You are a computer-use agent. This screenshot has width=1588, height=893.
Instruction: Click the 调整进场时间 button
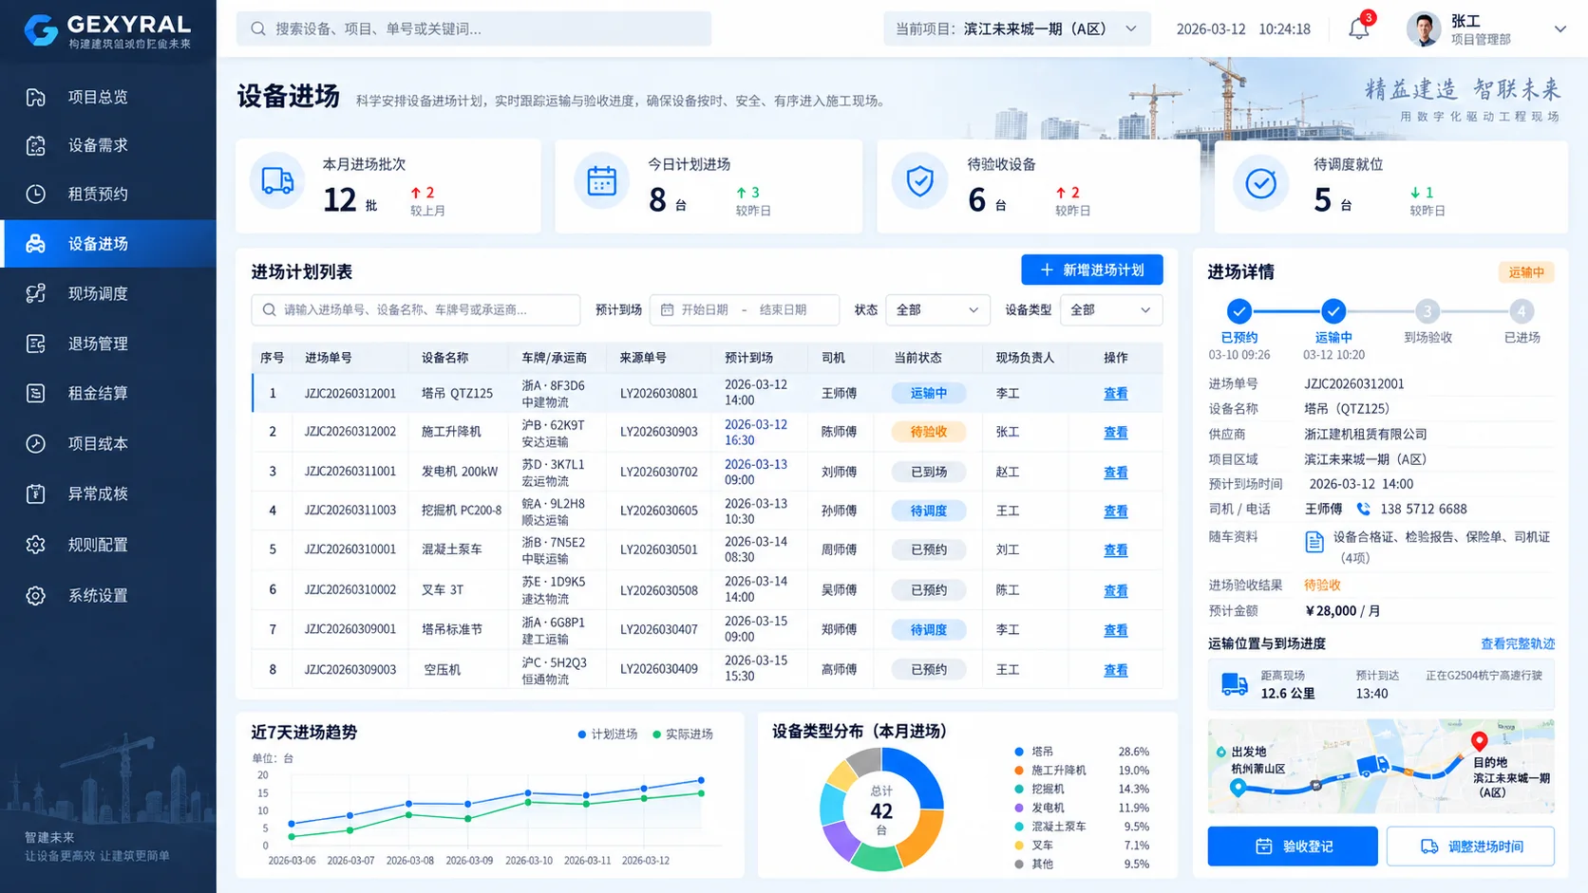(x=1470, y=846)
